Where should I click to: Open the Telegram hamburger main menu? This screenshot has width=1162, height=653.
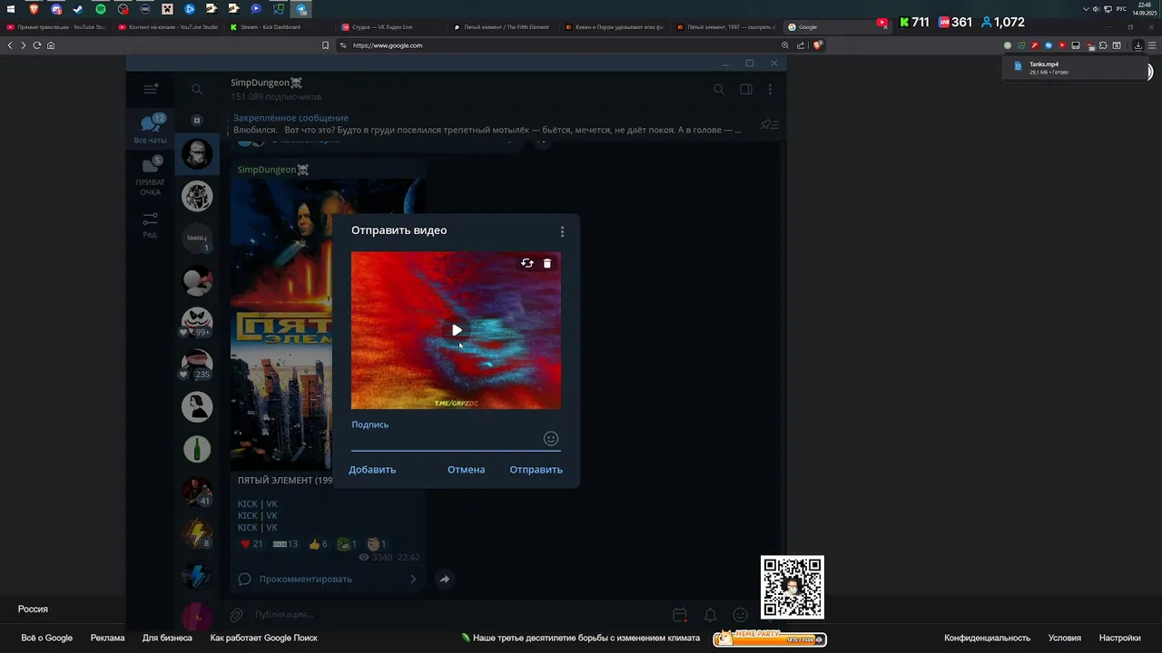click(151, 89)
